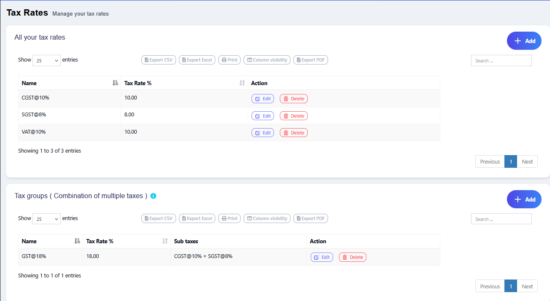The image size is (550, 301).
Task: Sort tax rates table by Tax Rate % column
Action: (184, 83)
